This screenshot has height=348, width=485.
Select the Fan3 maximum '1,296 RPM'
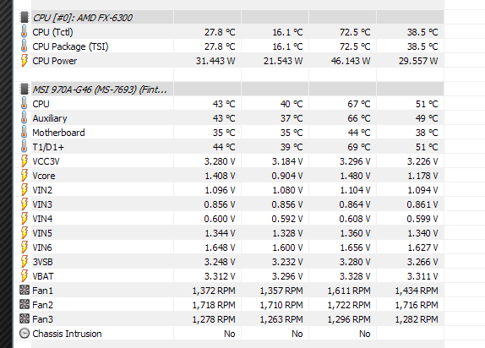(349, 319)
